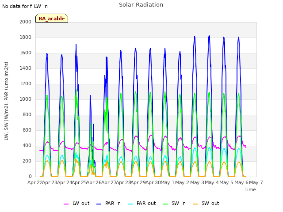The width and height of the screenshot is (283, 212).
Task: Click the 600 y-axis tick label
Action: [27, 130]
